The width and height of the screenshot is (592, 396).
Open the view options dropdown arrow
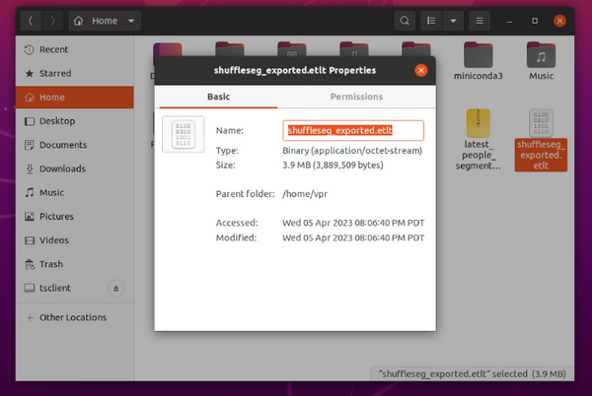(x=454, y=20)
